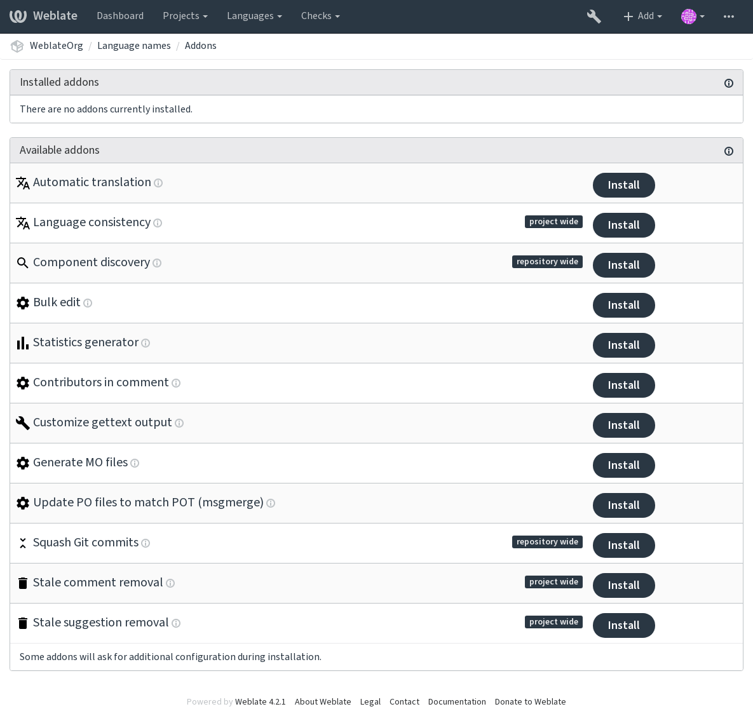Viewport: 753px width, 723px height.
Task: Click the Stale suggestion removal title text
Action: (101, 623)
